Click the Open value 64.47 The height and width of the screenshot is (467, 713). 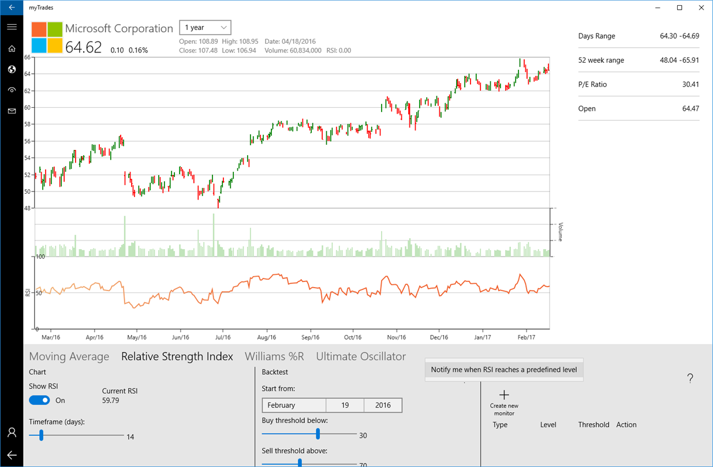pyautogui.click(x=690, y=108)
